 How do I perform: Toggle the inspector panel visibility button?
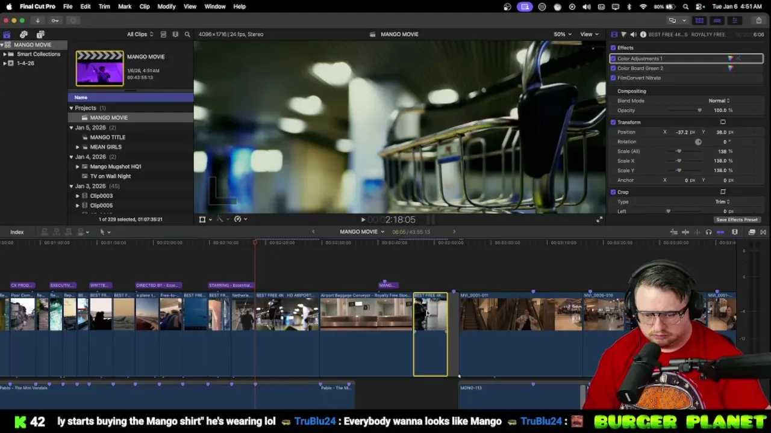(734, 20)
